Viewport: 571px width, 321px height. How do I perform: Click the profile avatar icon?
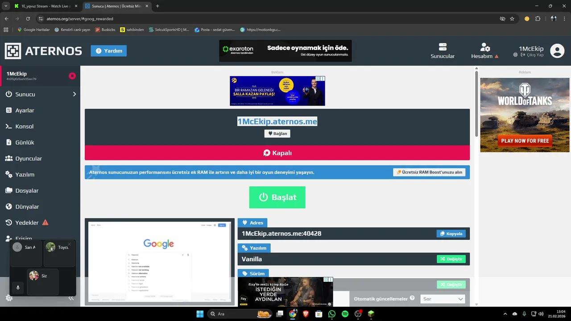click(x=557, y=51)
